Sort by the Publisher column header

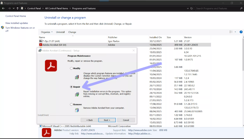pos(128,37)
